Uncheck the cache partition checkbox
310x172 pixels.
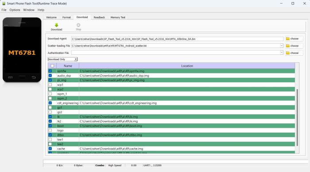[50, 149]
